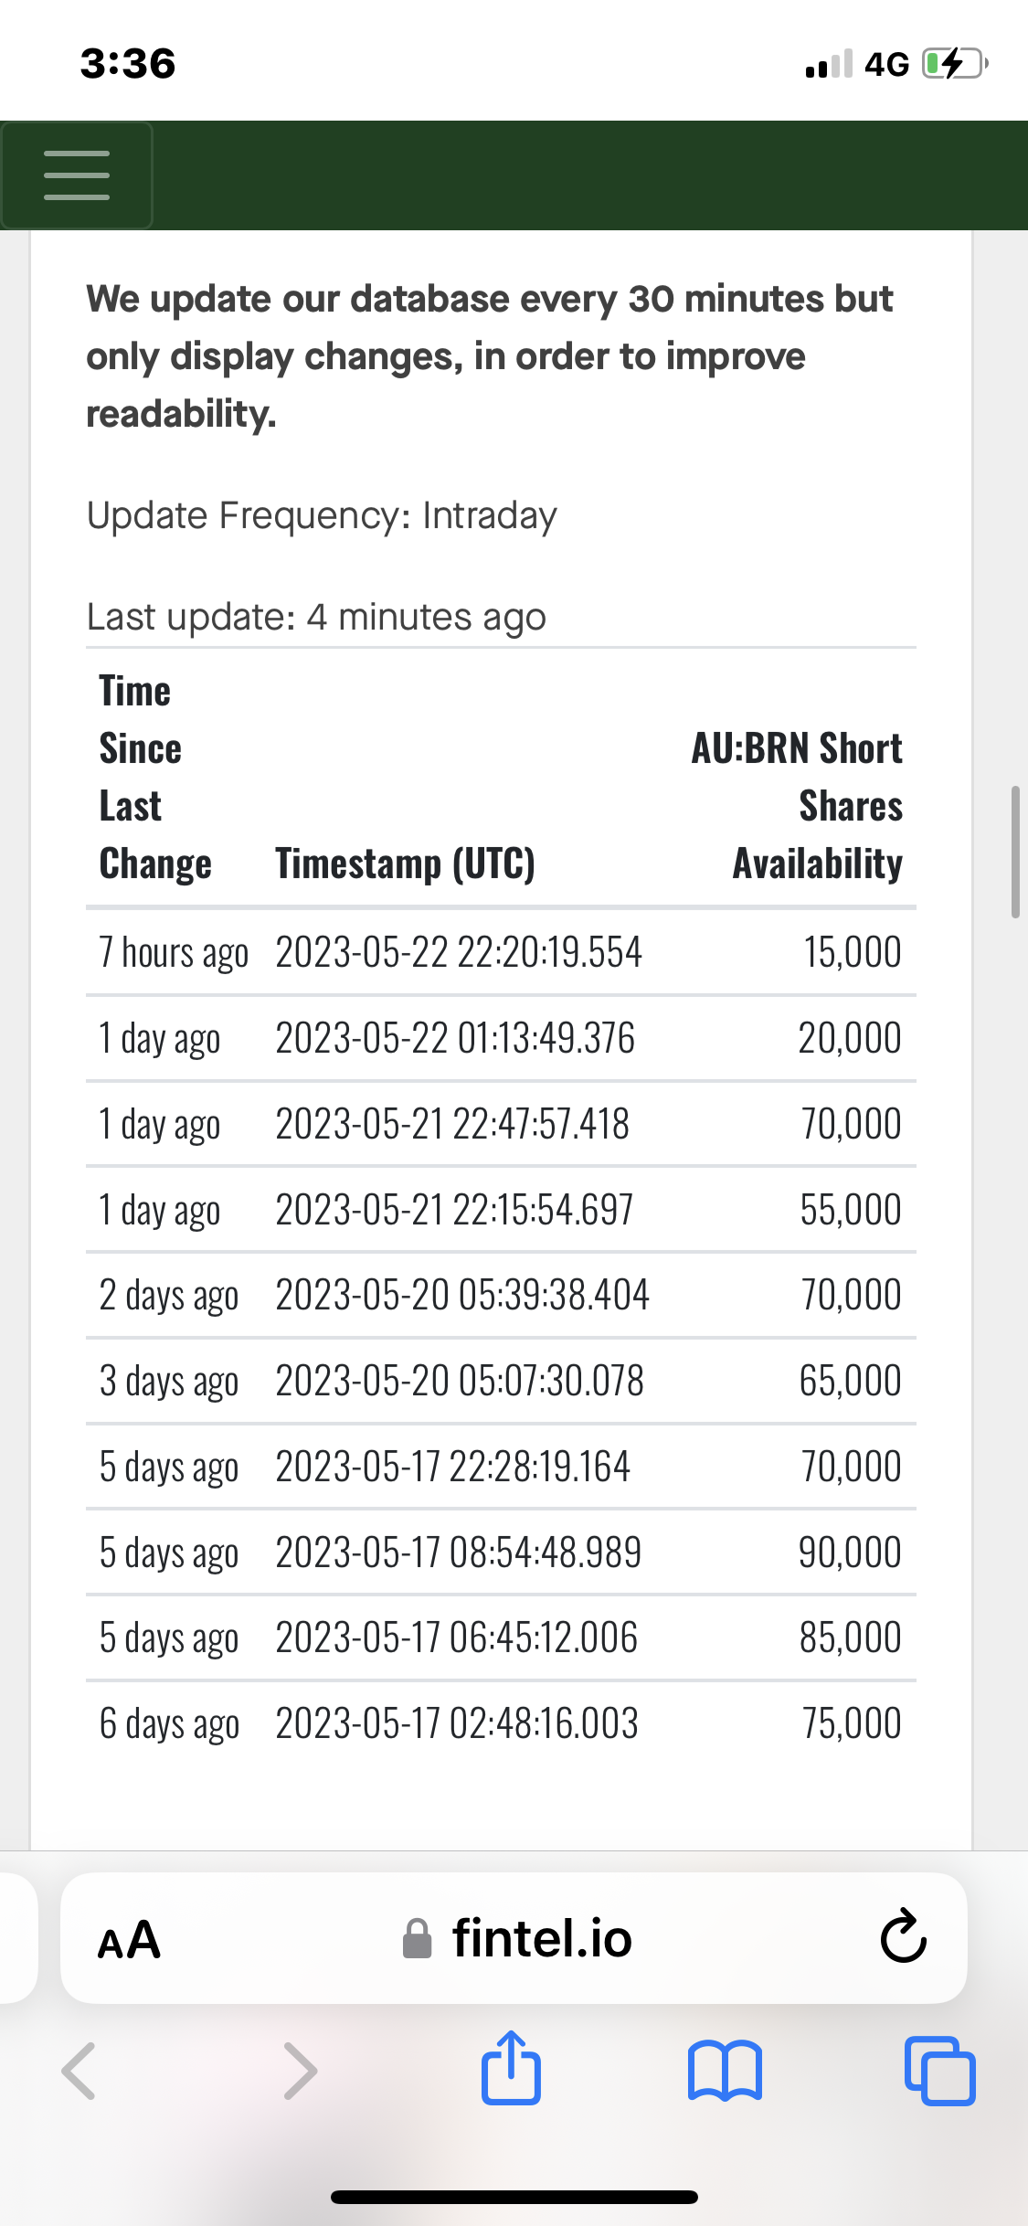Image resolution: width=1028 pixels, height=2226 pixels.
Task: Tap the Last update: 4 minutes ago text
Action: (316, 617)
